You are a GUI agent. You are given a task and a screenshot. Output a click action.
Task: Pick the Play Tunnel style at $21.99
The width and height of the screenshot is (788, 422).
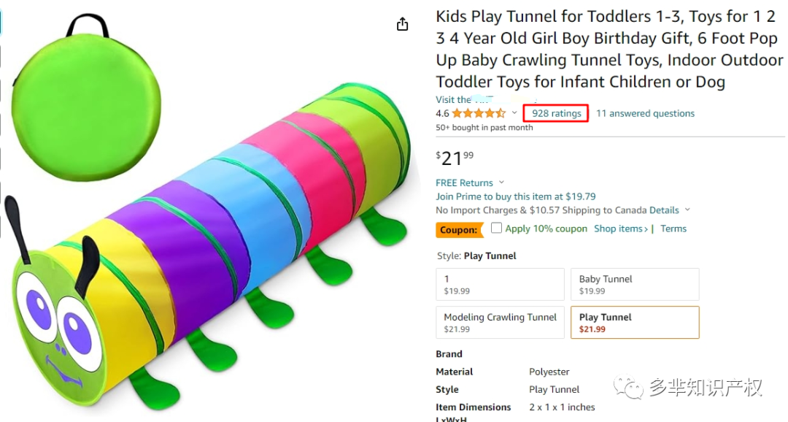[634, 322]
